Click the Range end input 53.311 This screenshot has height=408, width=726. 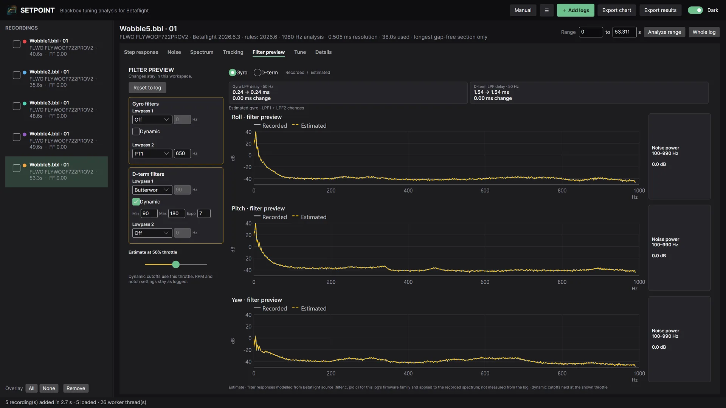(x=624, y=32)
